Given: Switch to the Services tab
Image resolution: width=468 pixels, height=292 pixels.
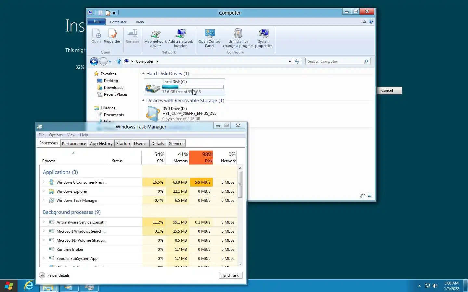Looking at the screenshot, I should (x=176, y=143).
